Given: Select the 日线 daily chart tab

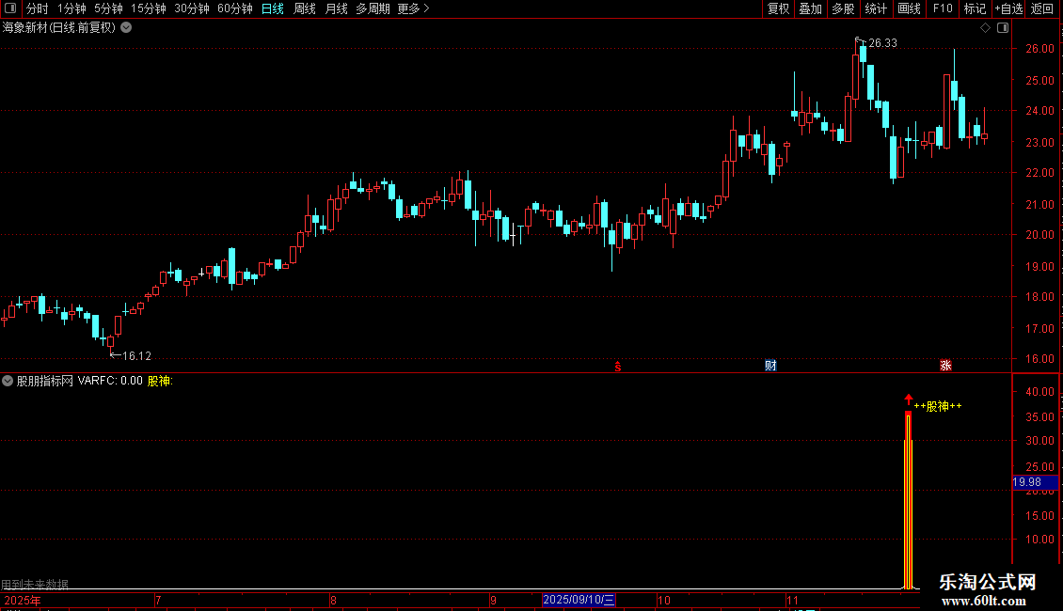Looking at the screenshot, I should point(273,8).
